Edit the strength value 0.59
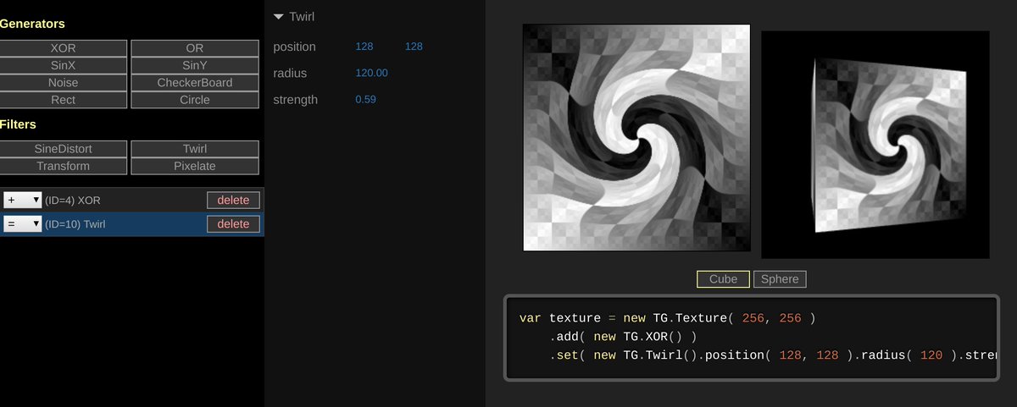Image resolution: width=1017 pixels, height=407 pixels. click(366, 100)
